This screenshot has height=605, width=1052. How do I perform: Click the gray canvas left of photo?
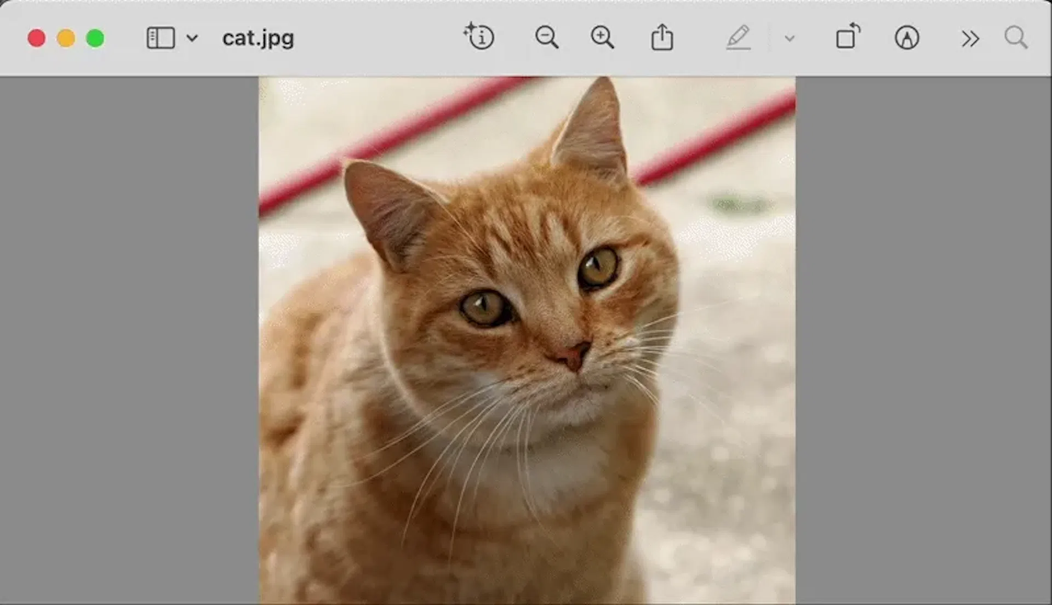pos(129,340)
